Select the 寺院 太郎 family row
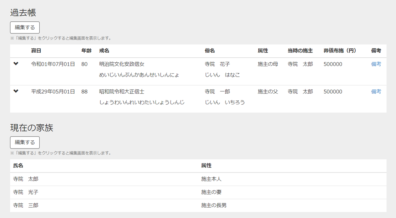This screenshot has height=218, width=396. click(107, 179)
